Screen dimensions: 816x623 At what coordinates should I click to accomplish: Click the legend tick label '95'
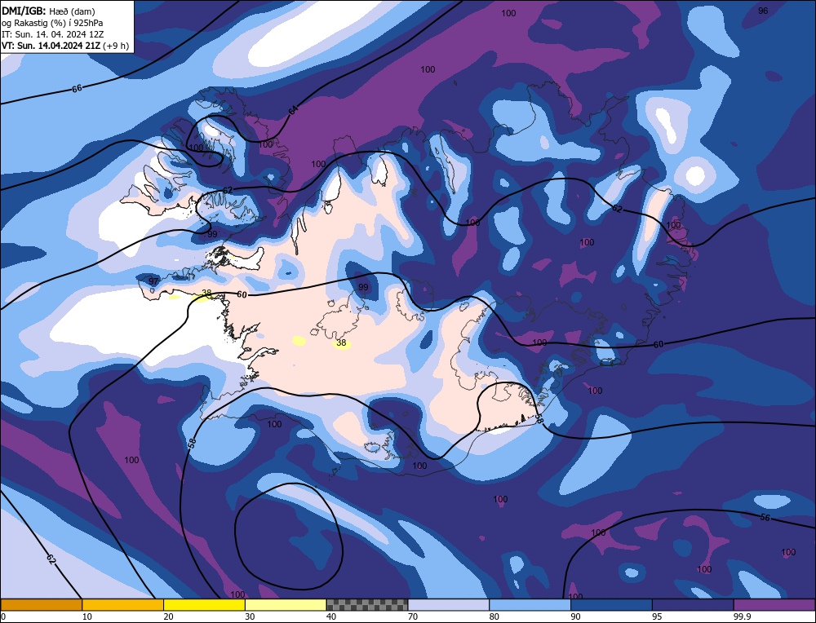(x=657, y=616)
